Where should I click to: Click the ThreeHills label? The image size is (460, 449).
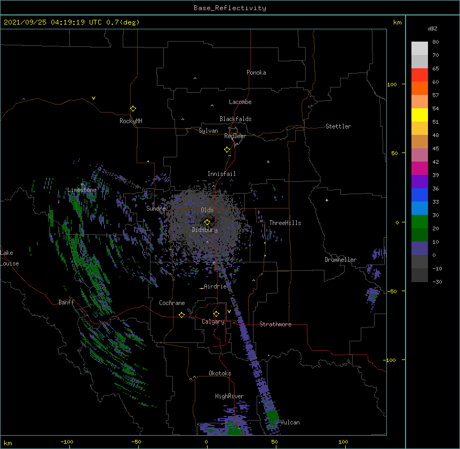(x=285, y=223)
